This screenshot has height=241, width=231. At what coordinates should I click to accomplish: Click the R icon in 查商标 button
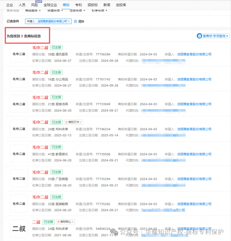[x=199, y=36]
